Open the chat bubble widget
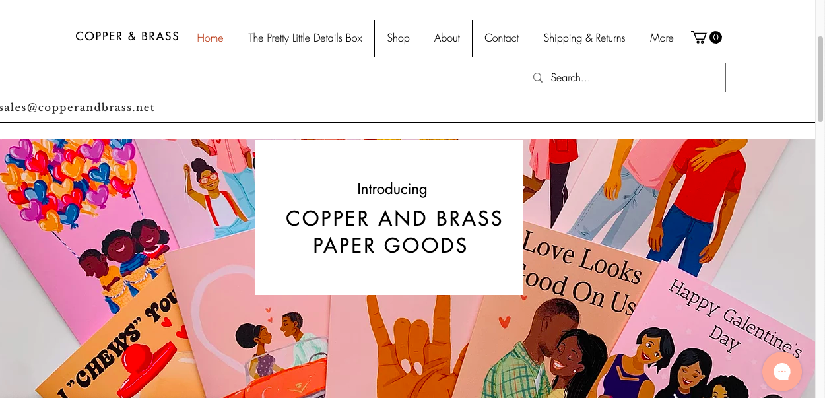This screenshot has width=825, height=398. (782, 372)
